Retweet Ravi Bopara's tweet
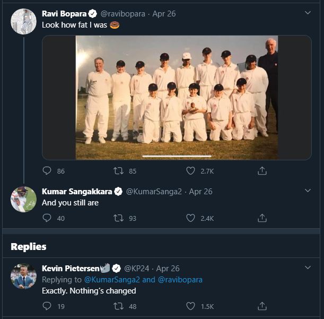324x319 pixels. [119, 171]
